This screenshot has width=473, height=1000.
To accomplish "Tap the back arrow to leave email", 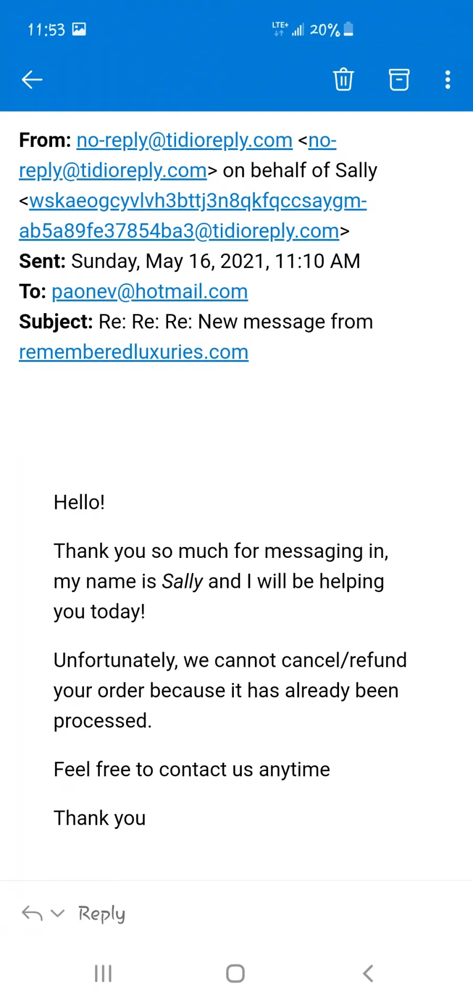I will [x=32, y=79].
